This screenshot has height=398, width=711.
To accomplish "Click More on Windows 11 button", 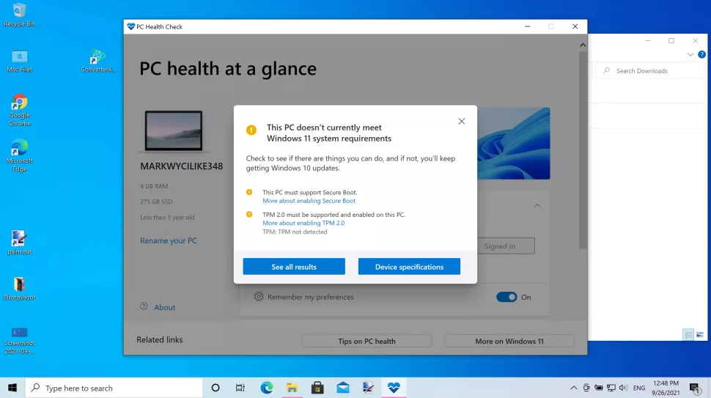I will pos(509,341).
